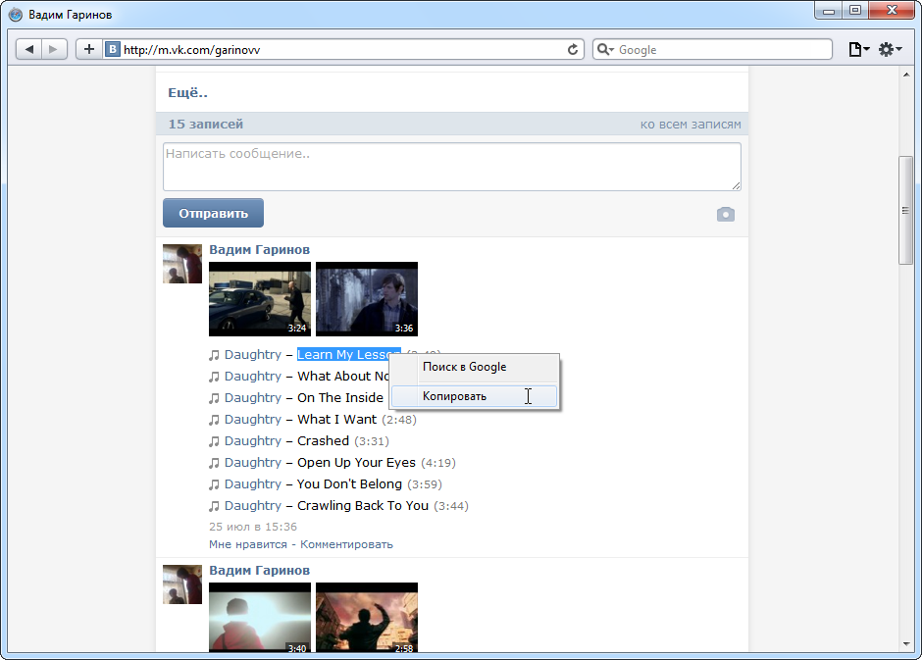Play the What I Want track note icon
Image resolution: width=922 pixels, height=660 pixels.
point(214,420)
